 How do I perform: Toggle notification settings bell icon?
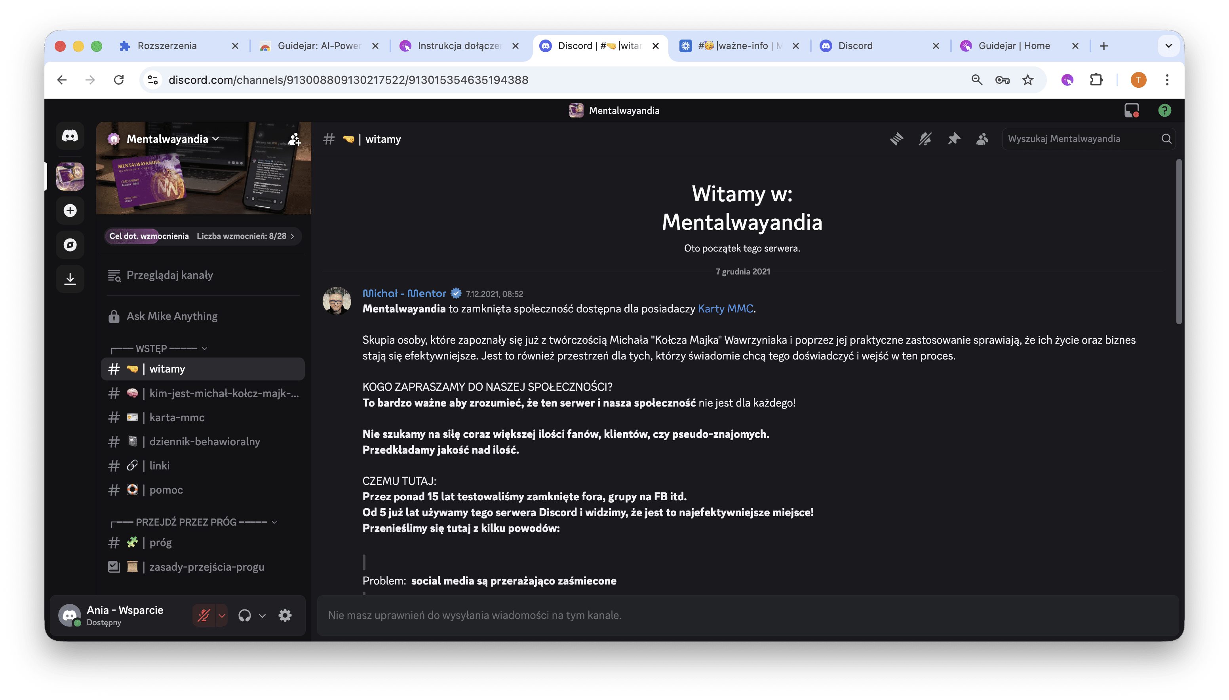[x=925, y=139]
